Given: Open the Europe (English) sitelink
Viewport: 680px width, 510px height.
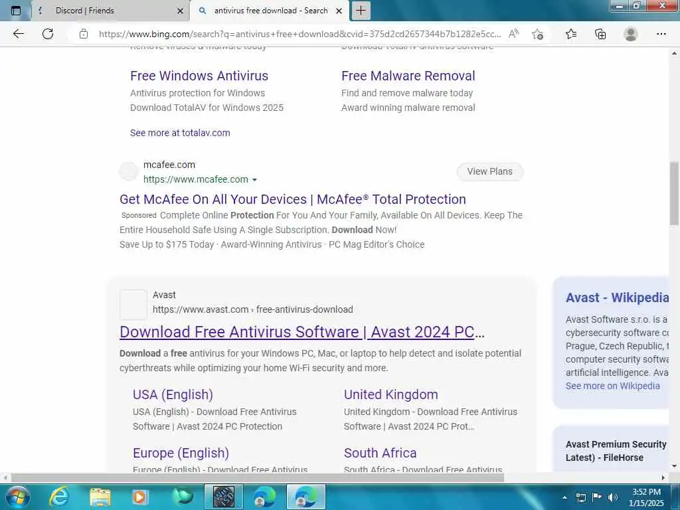Looking at the screenshot, I should coord(181,453).
